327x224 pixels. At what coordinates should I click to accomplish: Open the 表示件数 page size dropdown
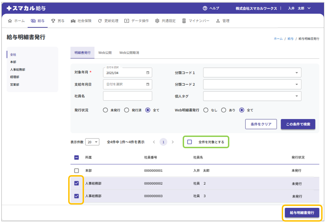pos(92,142)
